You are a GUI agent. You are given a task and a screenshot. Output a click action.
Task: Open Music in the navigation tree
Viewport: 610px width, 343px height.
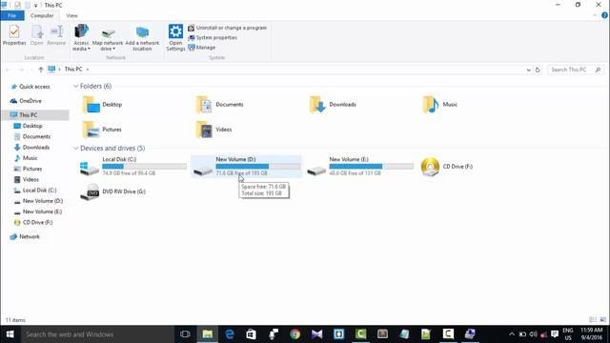26,158
